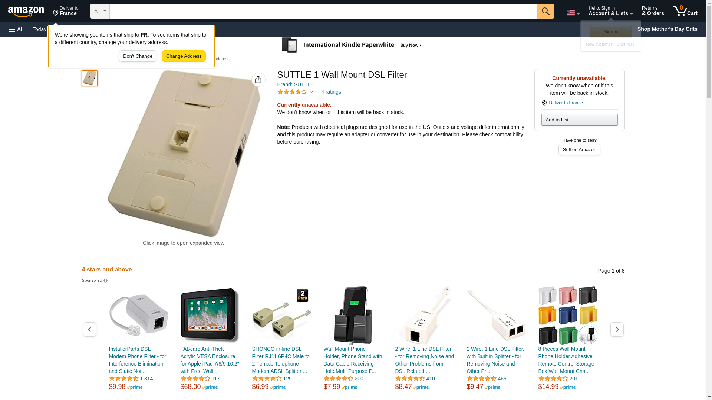The height and width of the screenshot is (400, 712).
Task: Click the Don't Change button
Action: [x=138, y=56]
